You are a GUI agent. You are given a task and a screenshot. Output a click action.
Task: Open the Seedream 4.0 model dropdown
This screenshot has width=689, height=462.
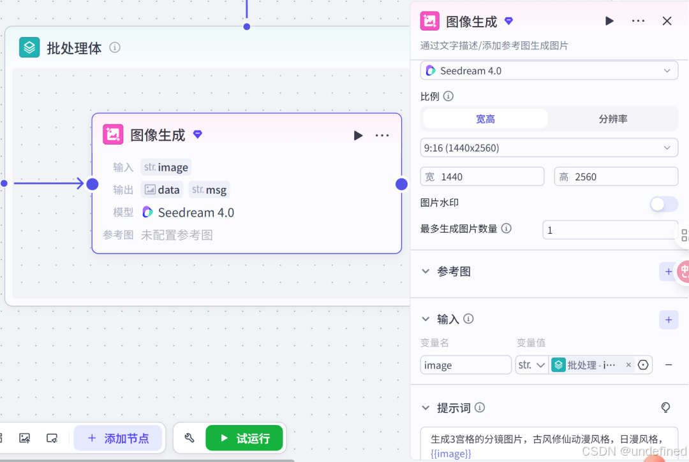tap(549, 71)
